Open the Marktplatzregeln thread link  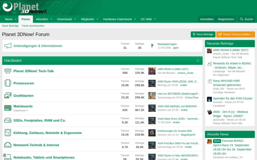pyautogui.click(x=167, y=44)
